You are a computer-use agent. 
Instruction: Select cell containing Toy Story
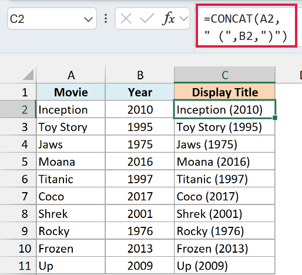pyautogui.click(x=71, y=127)
